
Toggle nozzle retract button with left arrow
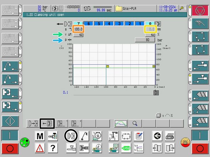(x=200, y=66)
